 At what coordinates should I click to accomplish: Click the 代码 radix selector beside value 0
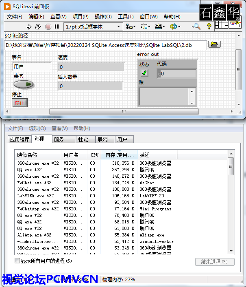click(x=159, y=73)
